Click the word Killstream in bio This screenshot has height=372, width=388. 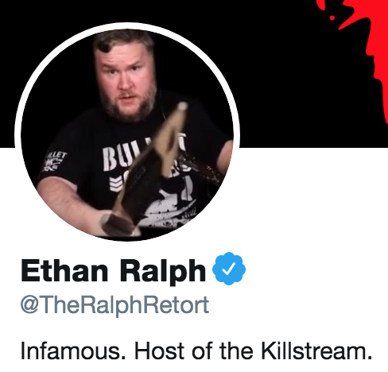point(316,351)
